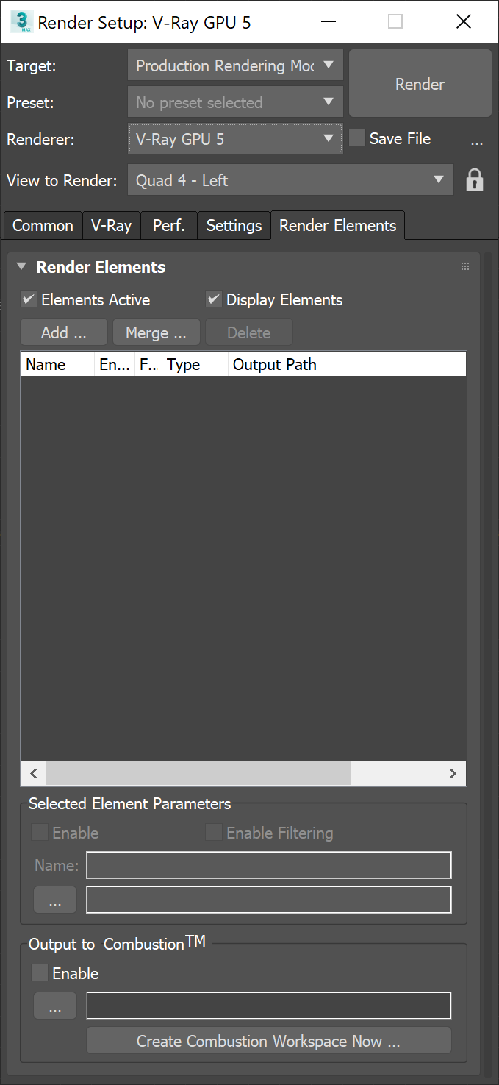499x1085 pixels.
Task: Click Add to add a render element
Action: (x=63, y=332)
